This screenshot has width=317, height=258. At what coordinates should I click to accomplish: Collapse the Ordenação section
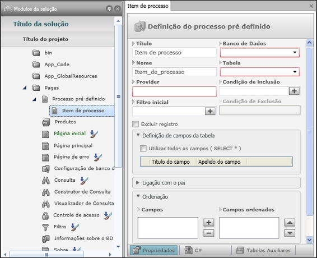[x=138, y=196]
